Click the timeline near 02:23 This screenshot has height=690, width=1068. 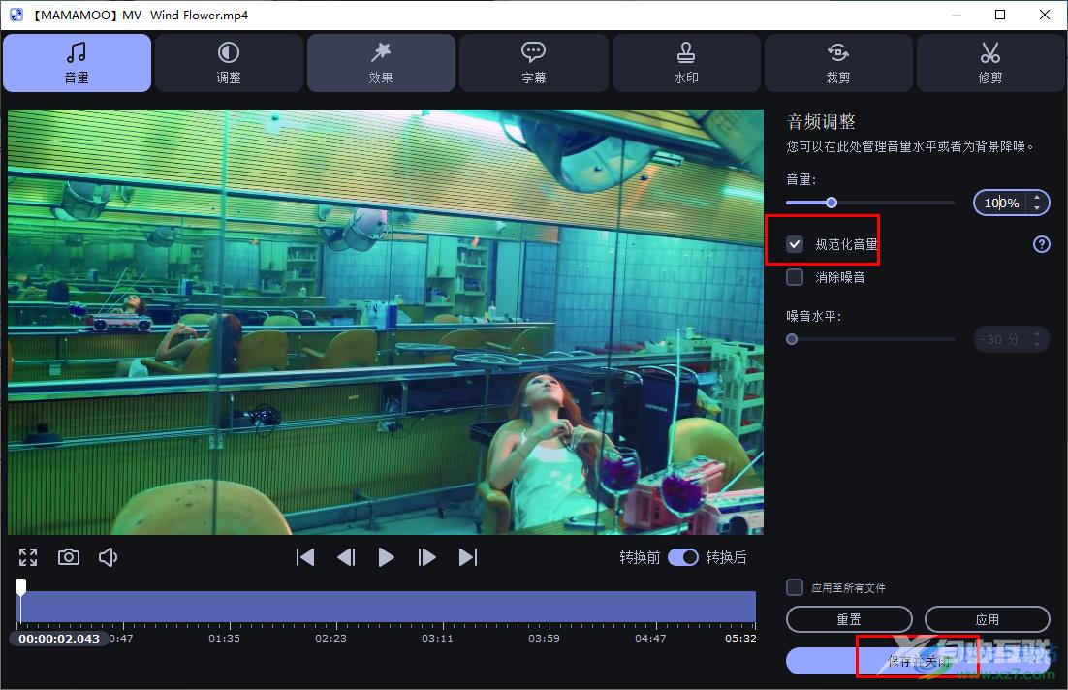pos(331,607)
